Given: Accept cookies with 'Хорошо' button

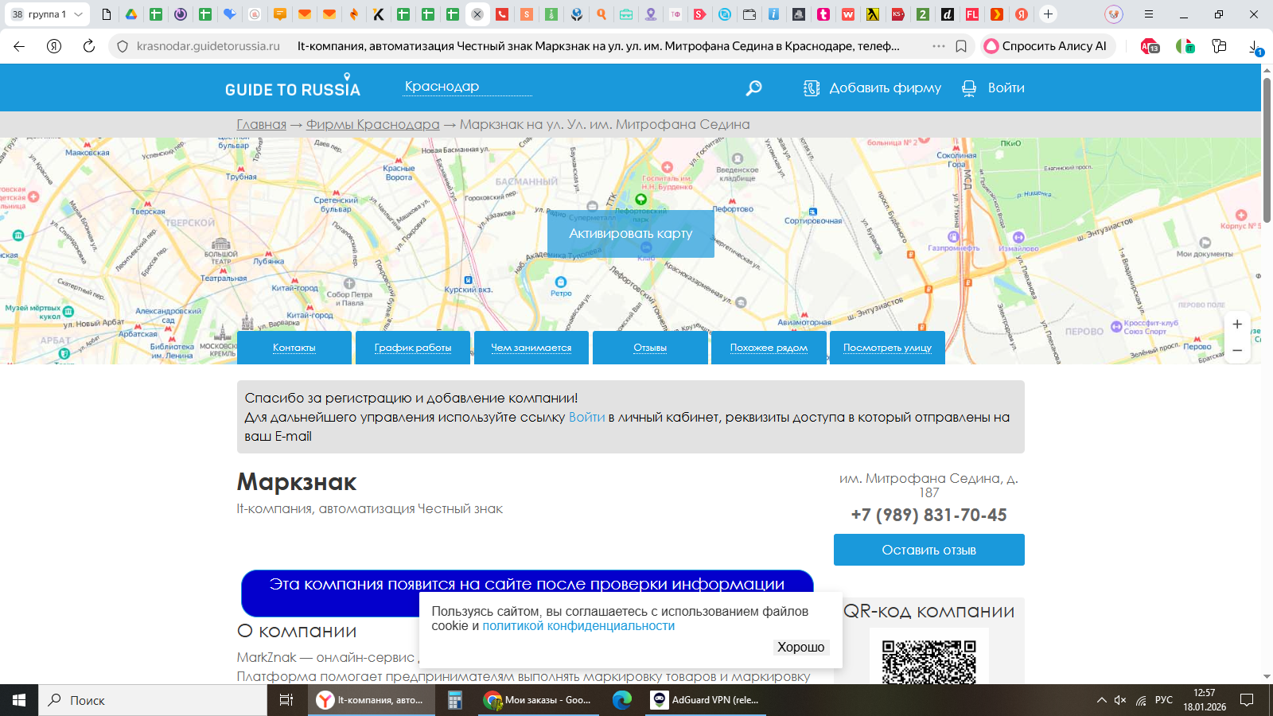Looking at the screenshot, I should (x=800, y=648).
